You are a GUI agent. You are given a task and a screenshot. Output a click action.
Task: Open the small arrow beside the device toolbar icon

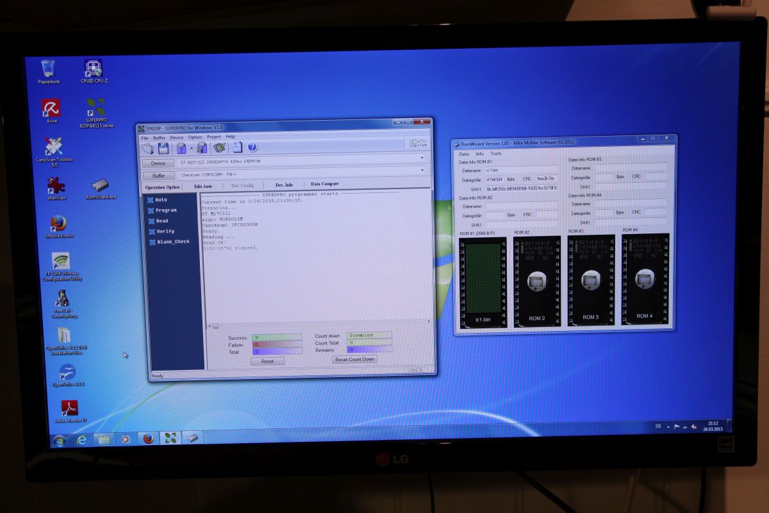pyautogui.click(x=192, y=148)
